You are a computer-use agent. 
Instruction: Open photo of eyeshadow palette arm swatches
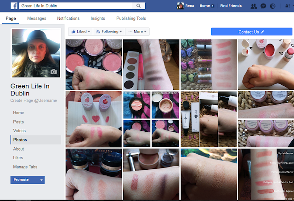coord(151,64)
